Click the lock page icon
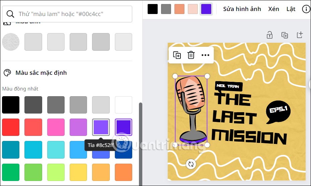This screenshot has width=311, height=186. coord(269,35)
